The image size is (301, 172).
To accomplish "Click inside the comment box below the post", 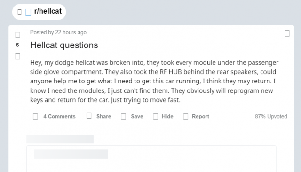I will click(x=151, y=158).
